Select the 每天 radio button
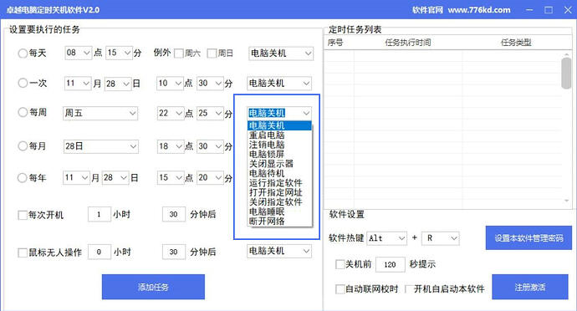 point(23,54)
